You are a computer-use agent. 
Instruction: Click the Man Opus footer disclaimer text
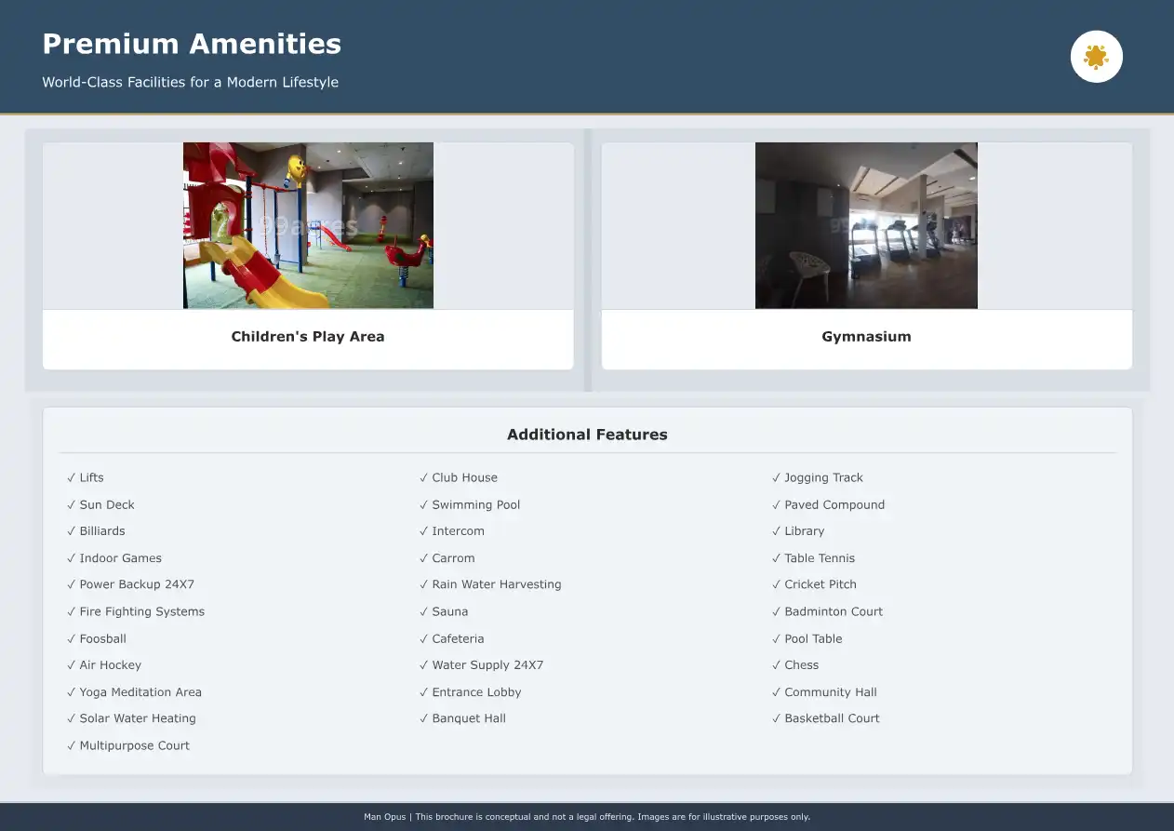tap(587, 817)
